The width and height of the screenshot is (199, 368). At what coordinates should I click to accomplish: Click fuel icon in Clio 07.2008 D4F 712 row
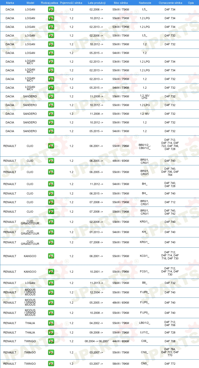coord(51,202)
